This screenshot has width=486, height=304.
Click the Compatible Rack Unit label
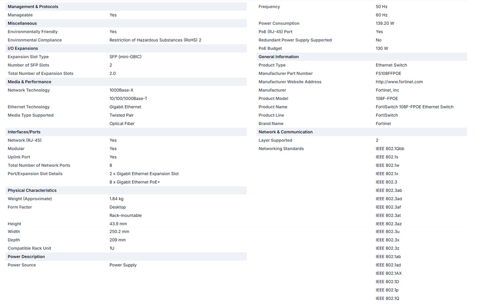tap(29, 248)
